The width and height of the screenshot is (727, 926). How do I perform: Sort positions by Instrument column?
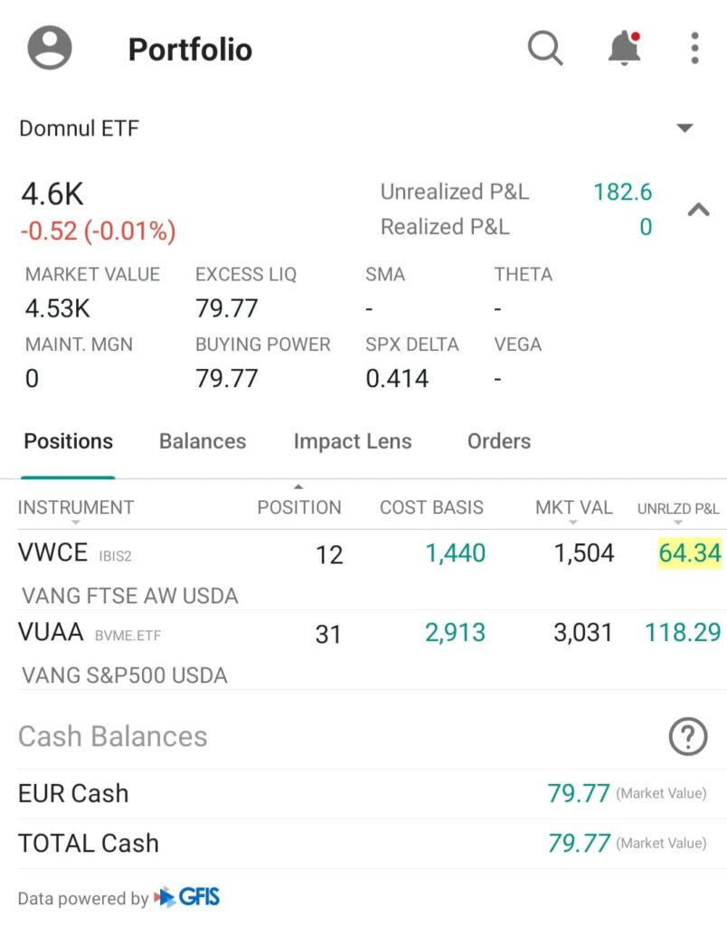click(x=76, y=508)
